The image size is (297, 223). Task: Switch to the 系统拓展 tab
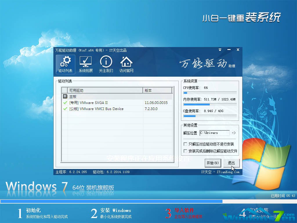[86, 64]
